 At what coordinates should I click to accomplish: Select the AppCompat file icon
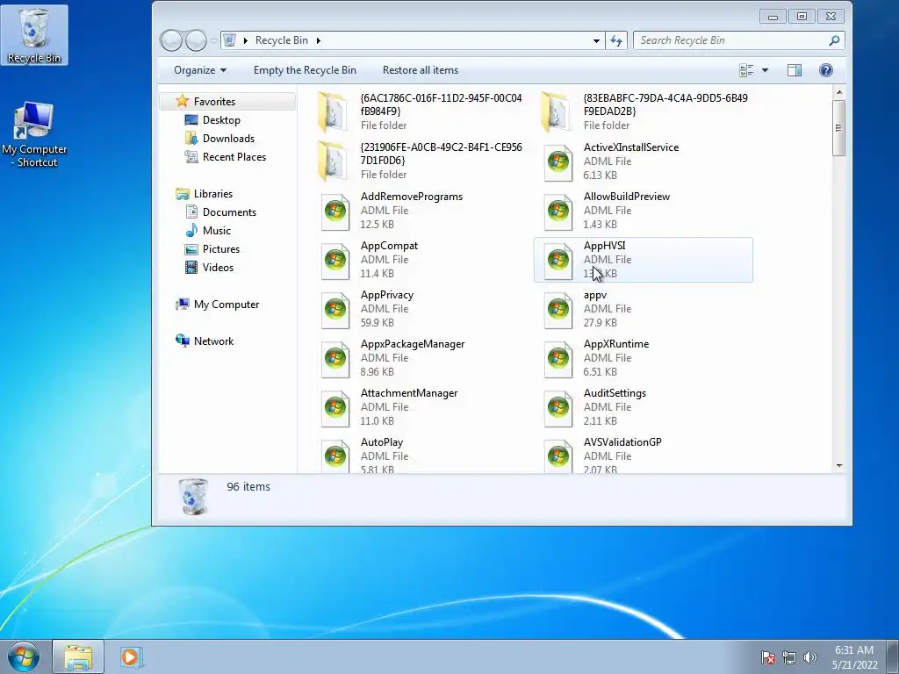pos(335,262)
